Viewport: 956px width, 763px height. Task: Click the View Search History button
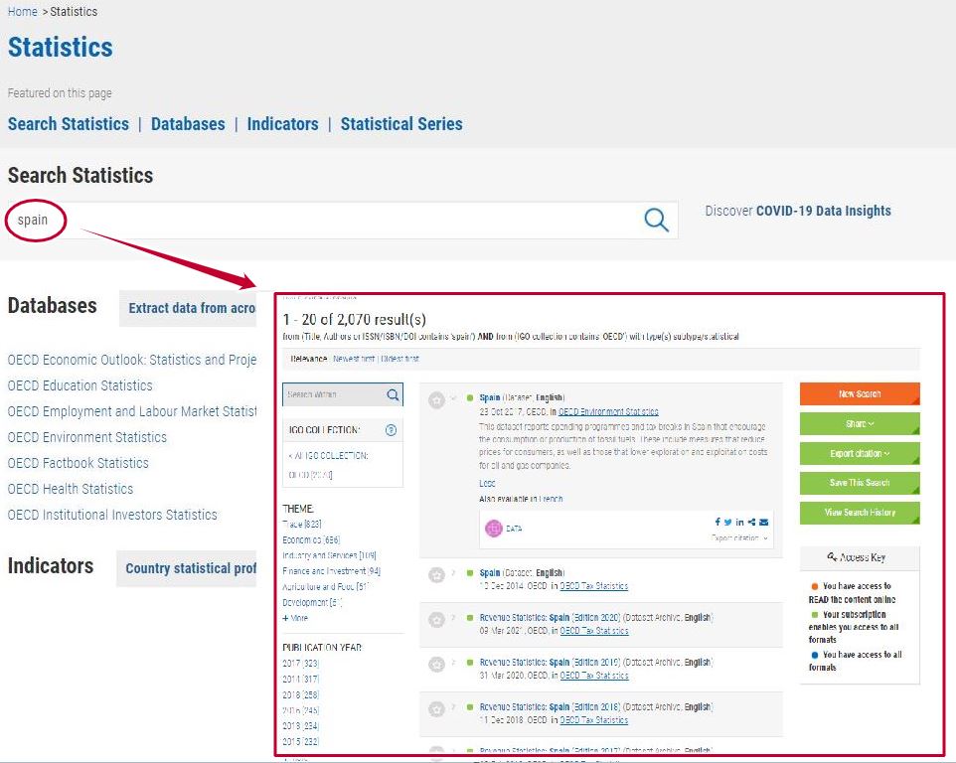click(860, 513)
